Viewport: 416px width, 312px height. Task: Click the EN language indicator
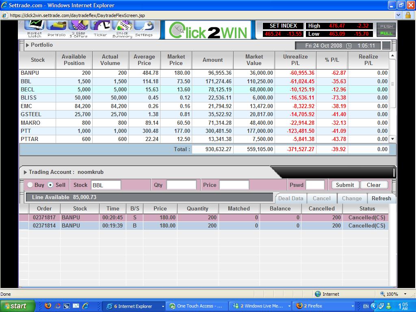click(x=366, y=306)
